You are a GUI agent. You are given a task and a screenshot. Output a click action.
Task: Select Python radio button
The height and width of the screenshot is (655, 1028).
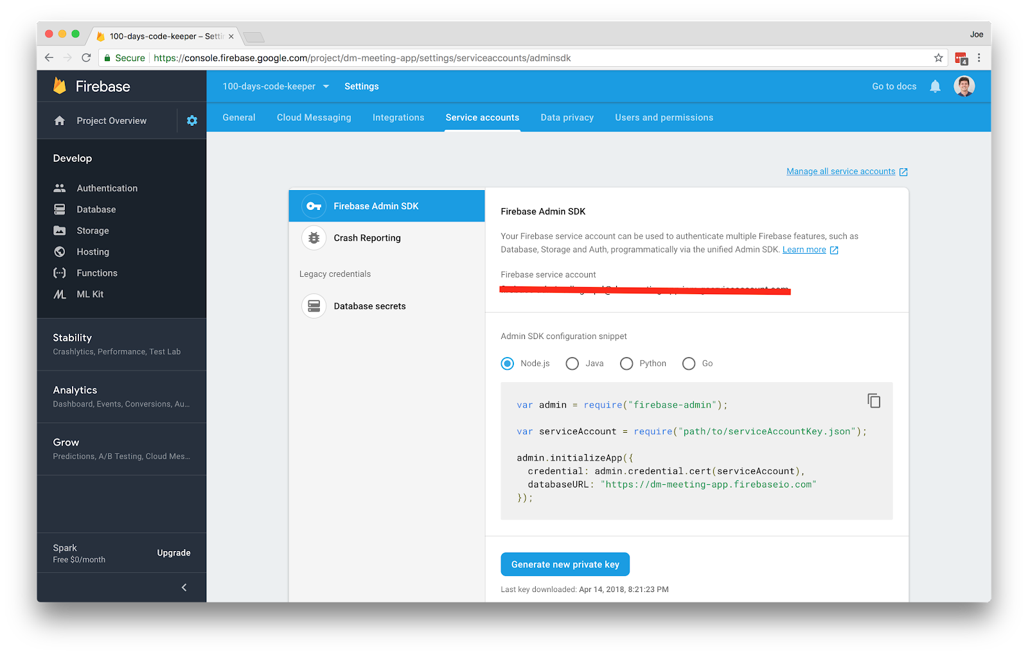click(626, 363)
